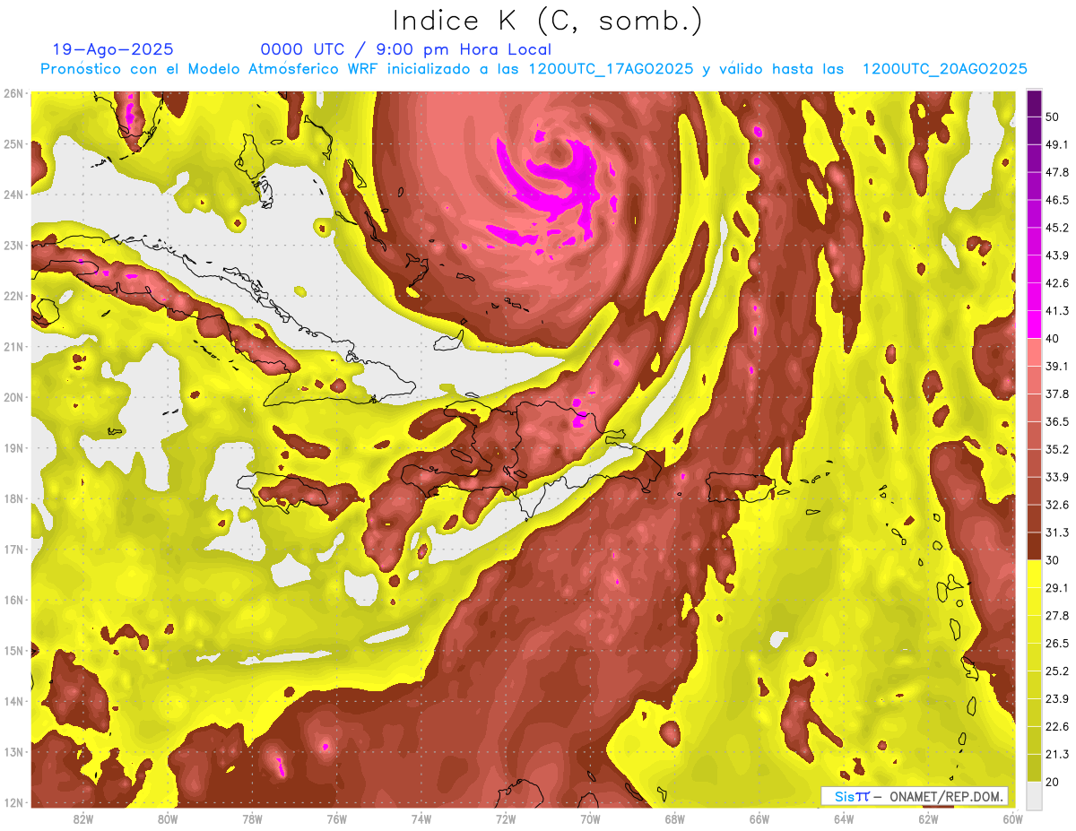Image resolution: width=1076 pixels, height=831 pixels.
Task: Click the '35.2' color scale value
Action: click(1056, 449)
